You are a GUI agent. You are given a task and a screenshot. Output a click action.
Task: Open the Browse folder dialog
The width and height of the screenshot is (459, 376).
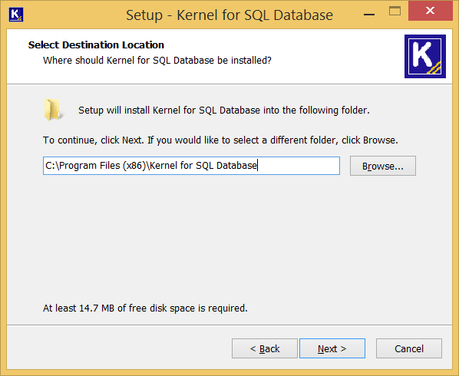[382, 166]
